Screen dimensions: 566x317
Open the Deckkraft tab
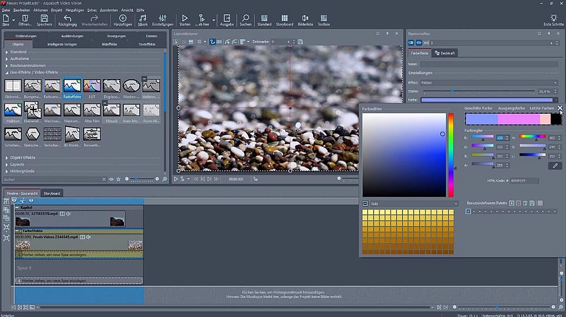click(445, 53)
